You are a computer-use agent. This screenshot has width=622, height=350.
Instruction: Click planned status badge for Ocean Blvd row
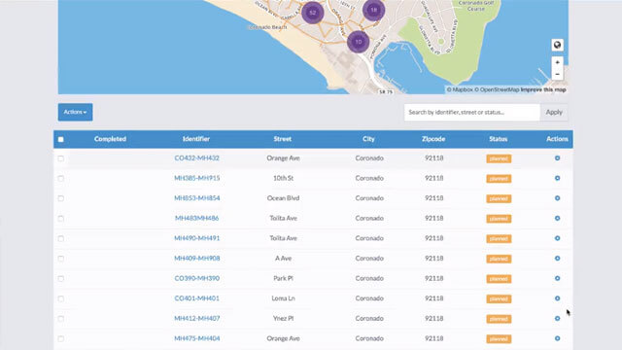pyautogui.click(x=499, y=198)
